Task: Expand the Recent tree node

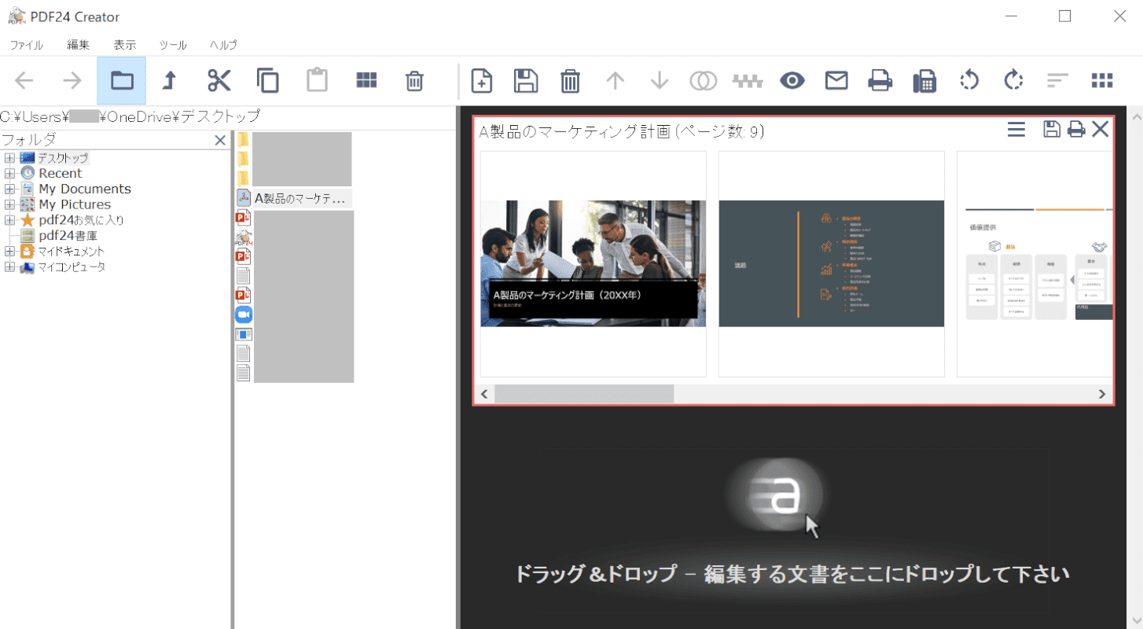Action: [9, 173]
